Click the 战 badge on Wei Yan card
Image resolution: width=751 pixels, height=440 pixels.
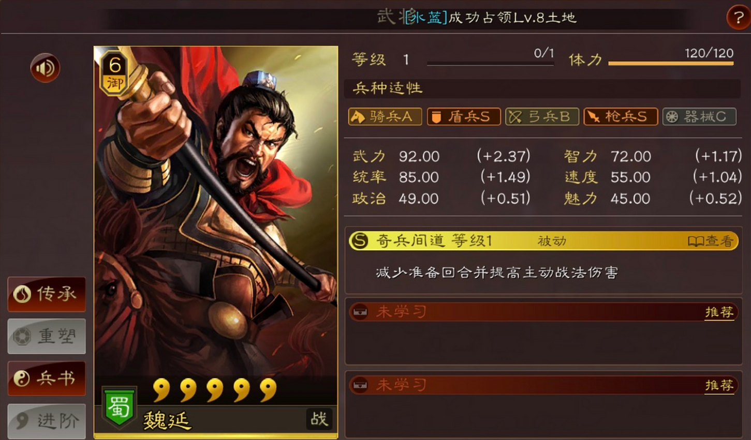click(319, 419)
